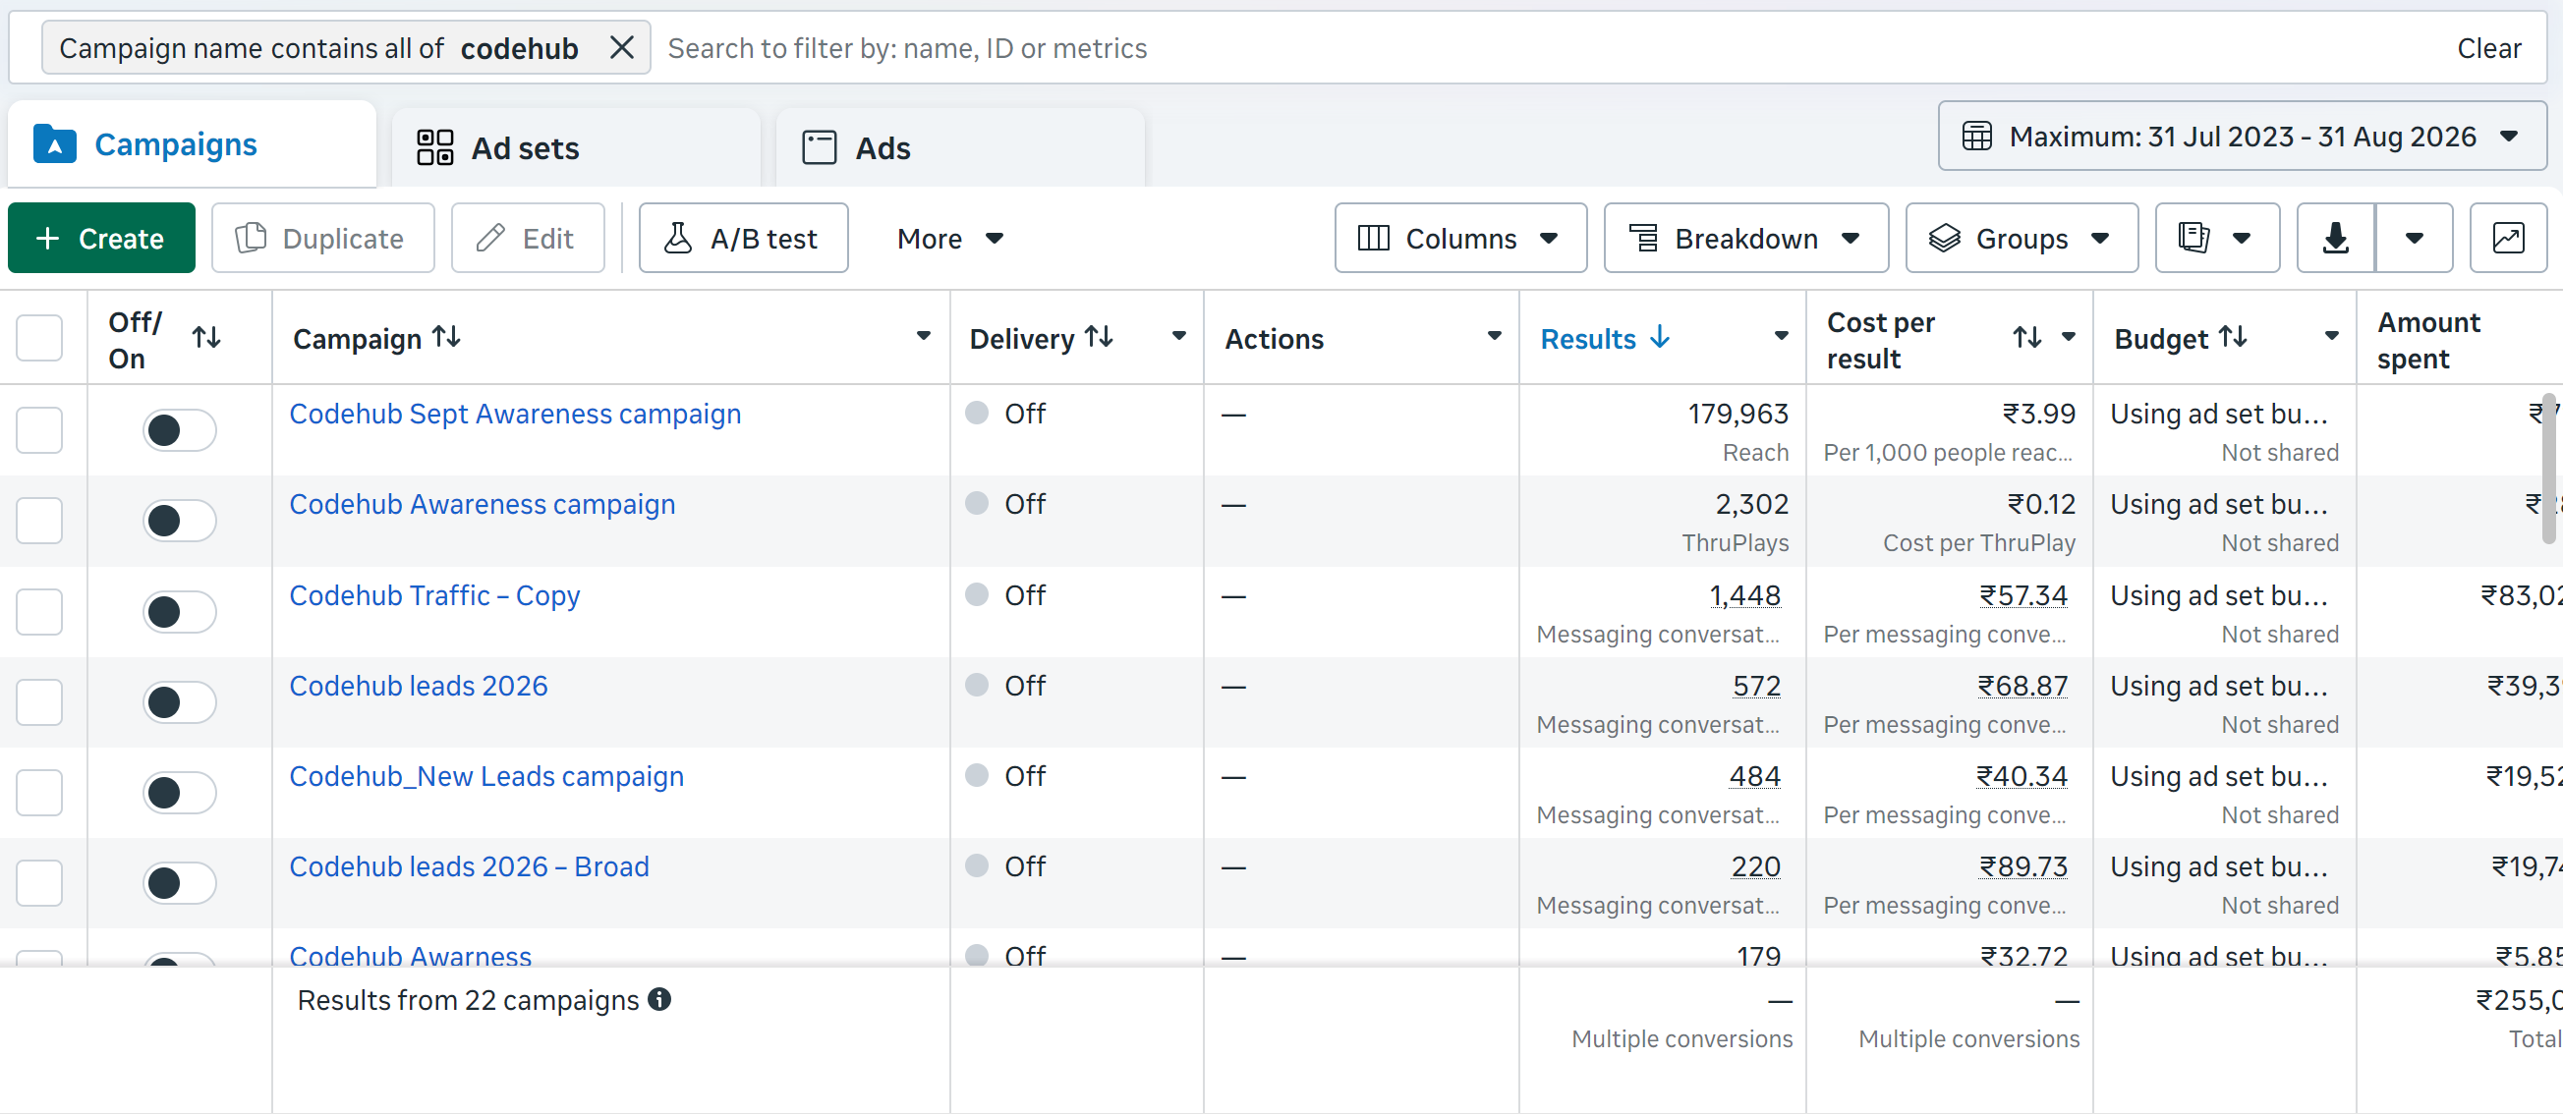
Task: Click the ₹89.73 cost per result
Action: [x=2022, y=867]
